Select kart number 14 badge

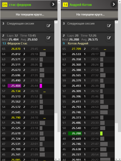65,5
